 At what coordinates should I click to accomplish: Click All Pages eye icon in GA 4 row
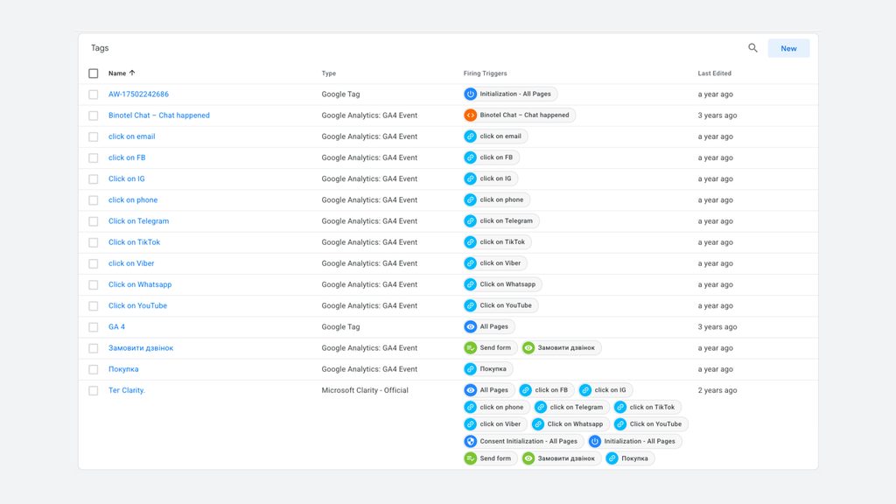tap(470, 326)
